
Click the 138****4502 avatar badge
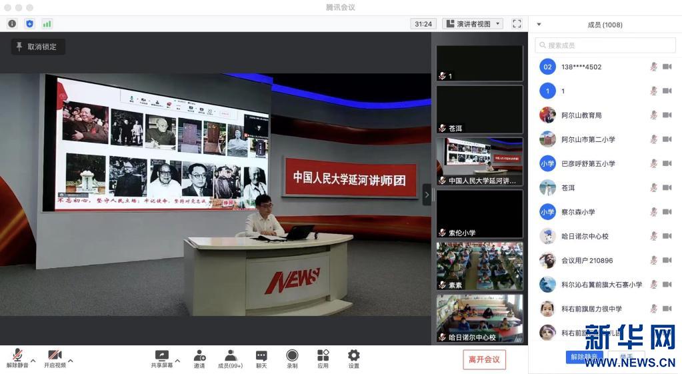(547, 67)
